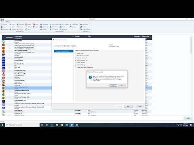This screenshot has width=194, height=145.
Task: Show items from Last Month
Action: click(x=44, y=27)
